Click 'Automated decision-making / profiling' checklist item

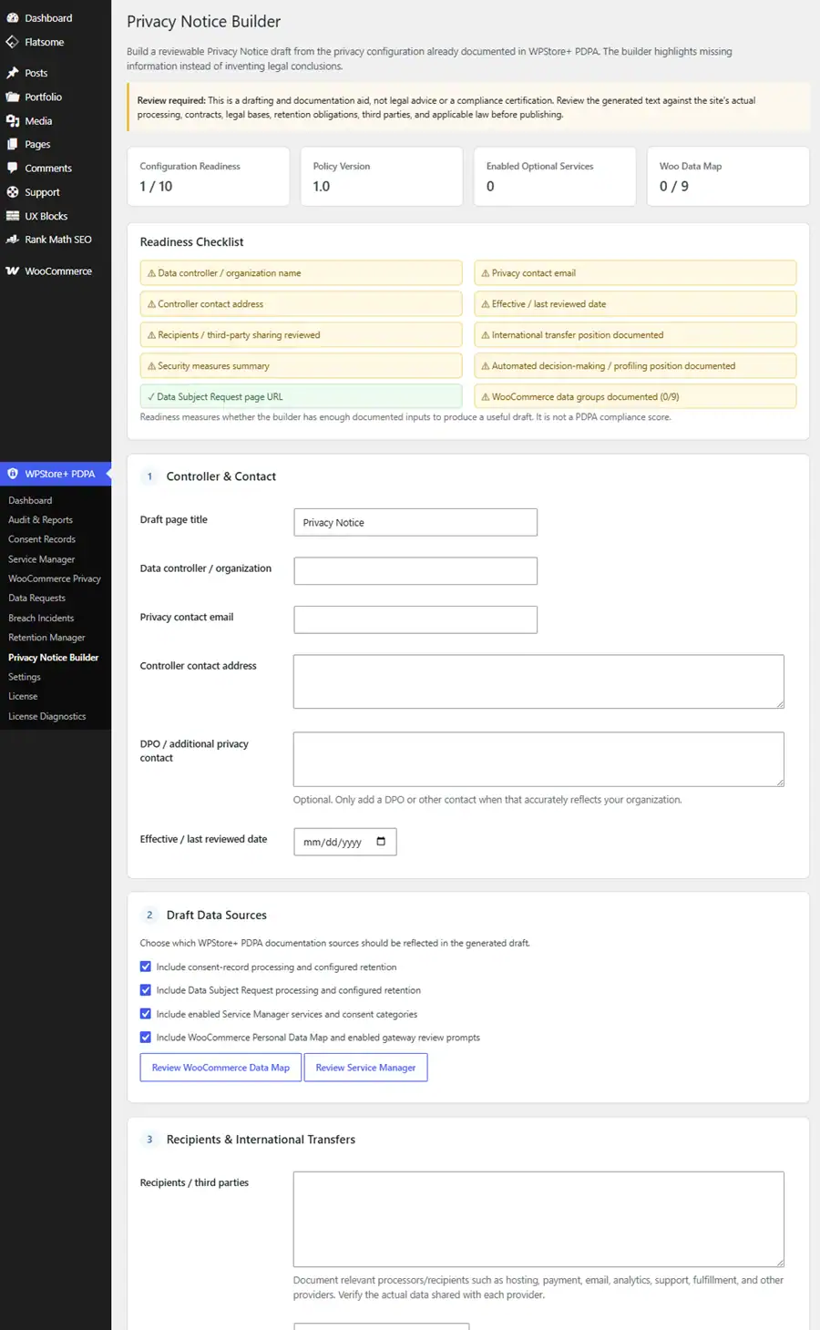[635, 366]
